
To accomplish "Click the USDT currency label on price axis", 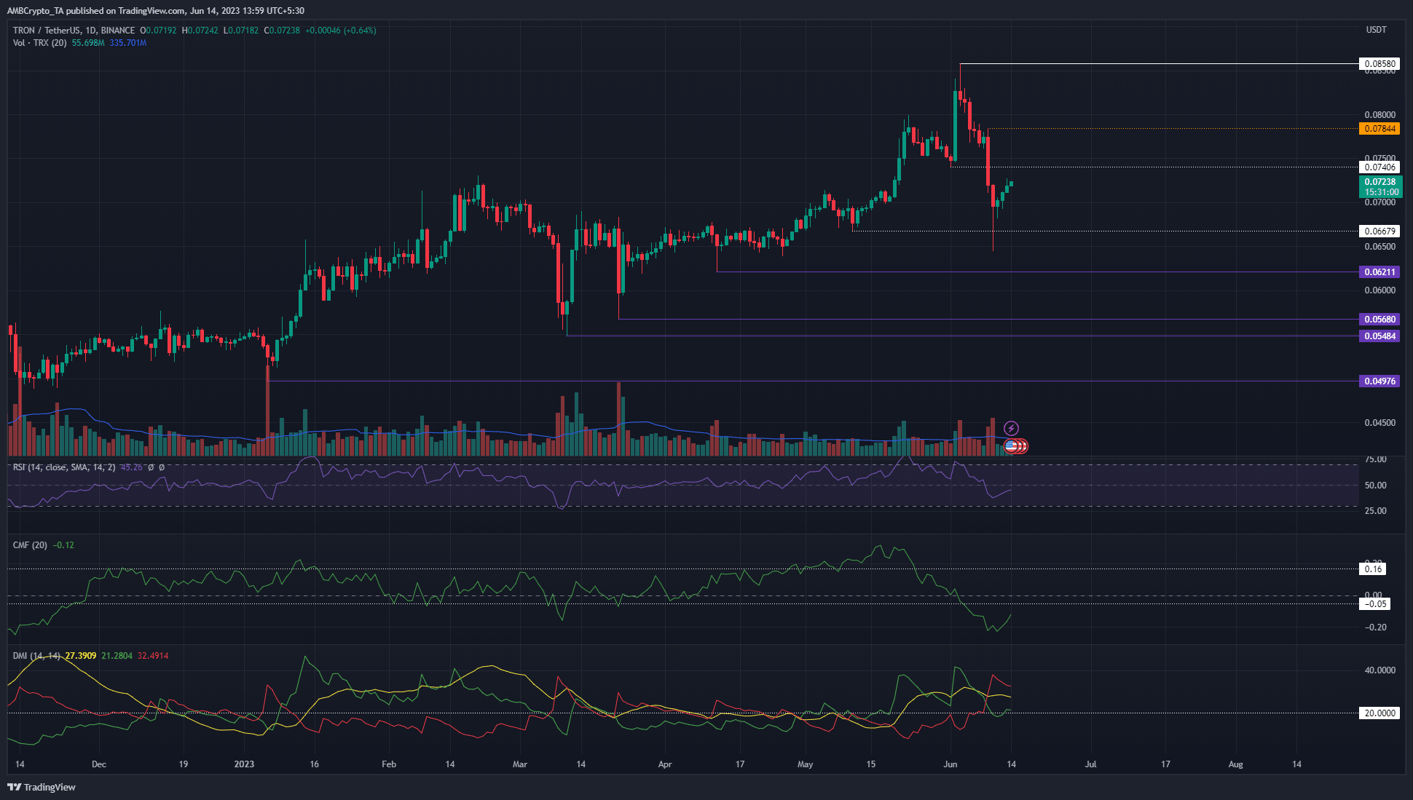I will point(1376,30).
